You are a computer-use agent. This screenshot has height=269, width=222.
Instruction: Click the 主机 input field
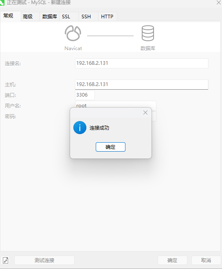click(x=142, y=84)
